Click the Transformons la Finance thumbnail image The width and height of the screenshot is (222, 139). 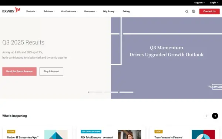click(x=203, y=134)
